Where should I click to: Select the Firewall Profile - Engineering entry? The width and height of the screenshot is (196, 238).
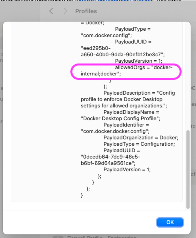tap(102, 237)
